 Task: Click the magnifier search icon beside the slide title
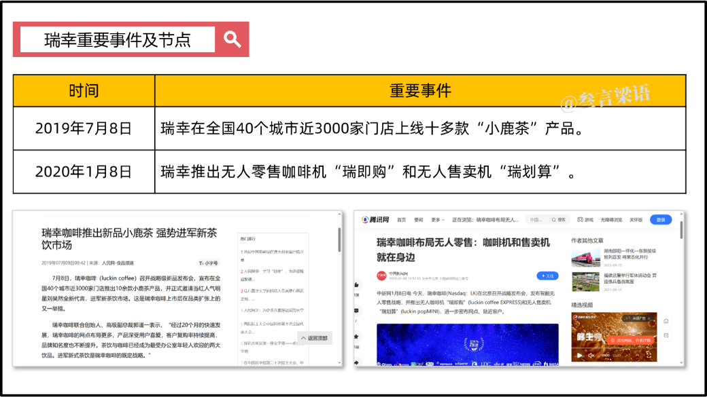coord(232,39)
